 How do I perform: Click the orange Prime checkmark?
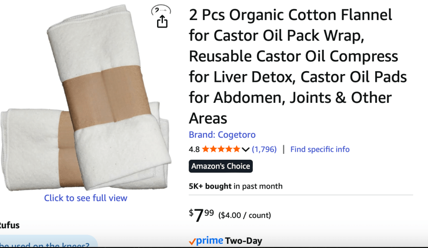192,241
